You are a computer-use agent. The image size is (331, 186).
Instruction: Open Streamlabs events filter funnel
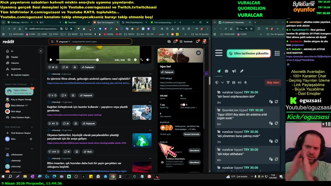point(228,83)
